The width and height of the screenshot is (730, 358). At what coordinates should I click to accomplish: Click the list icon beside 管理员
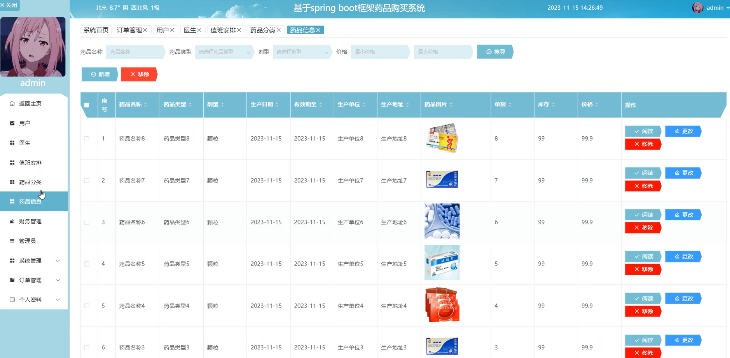[12, 241]
